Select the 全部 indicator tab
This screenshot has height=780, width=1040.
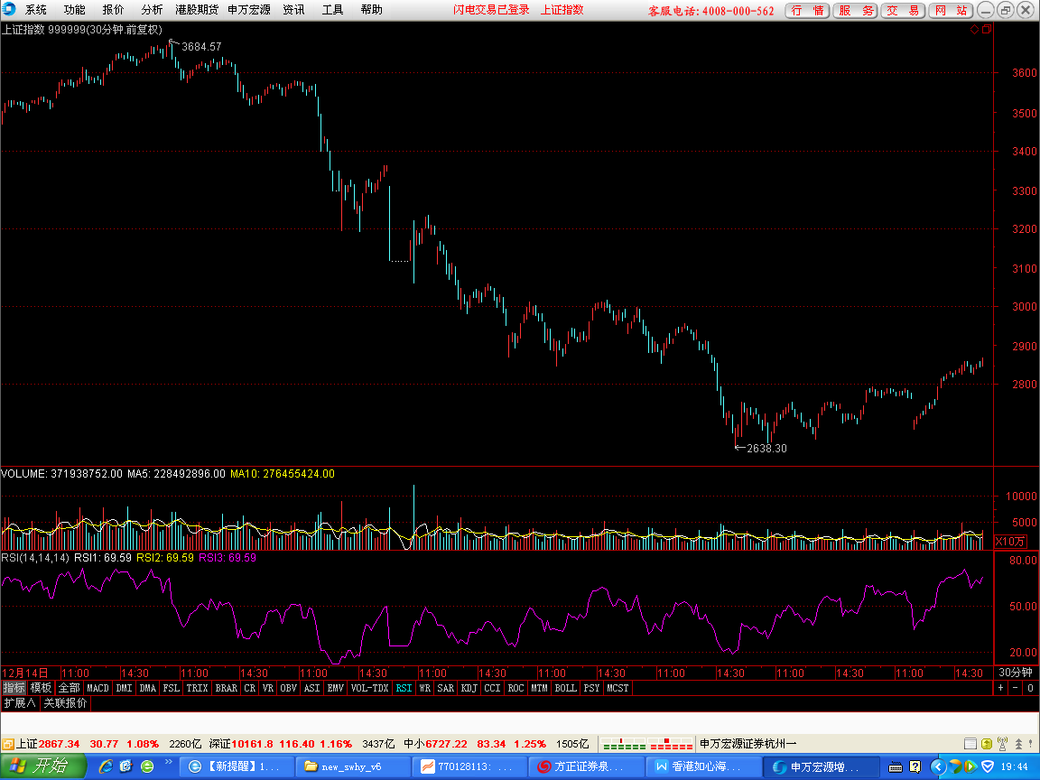pyautogui.click(x=69, y=688)
